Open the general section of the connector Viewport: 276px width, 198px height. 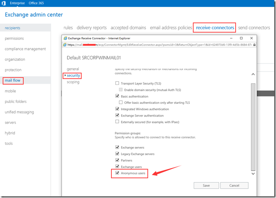point(73,69)
